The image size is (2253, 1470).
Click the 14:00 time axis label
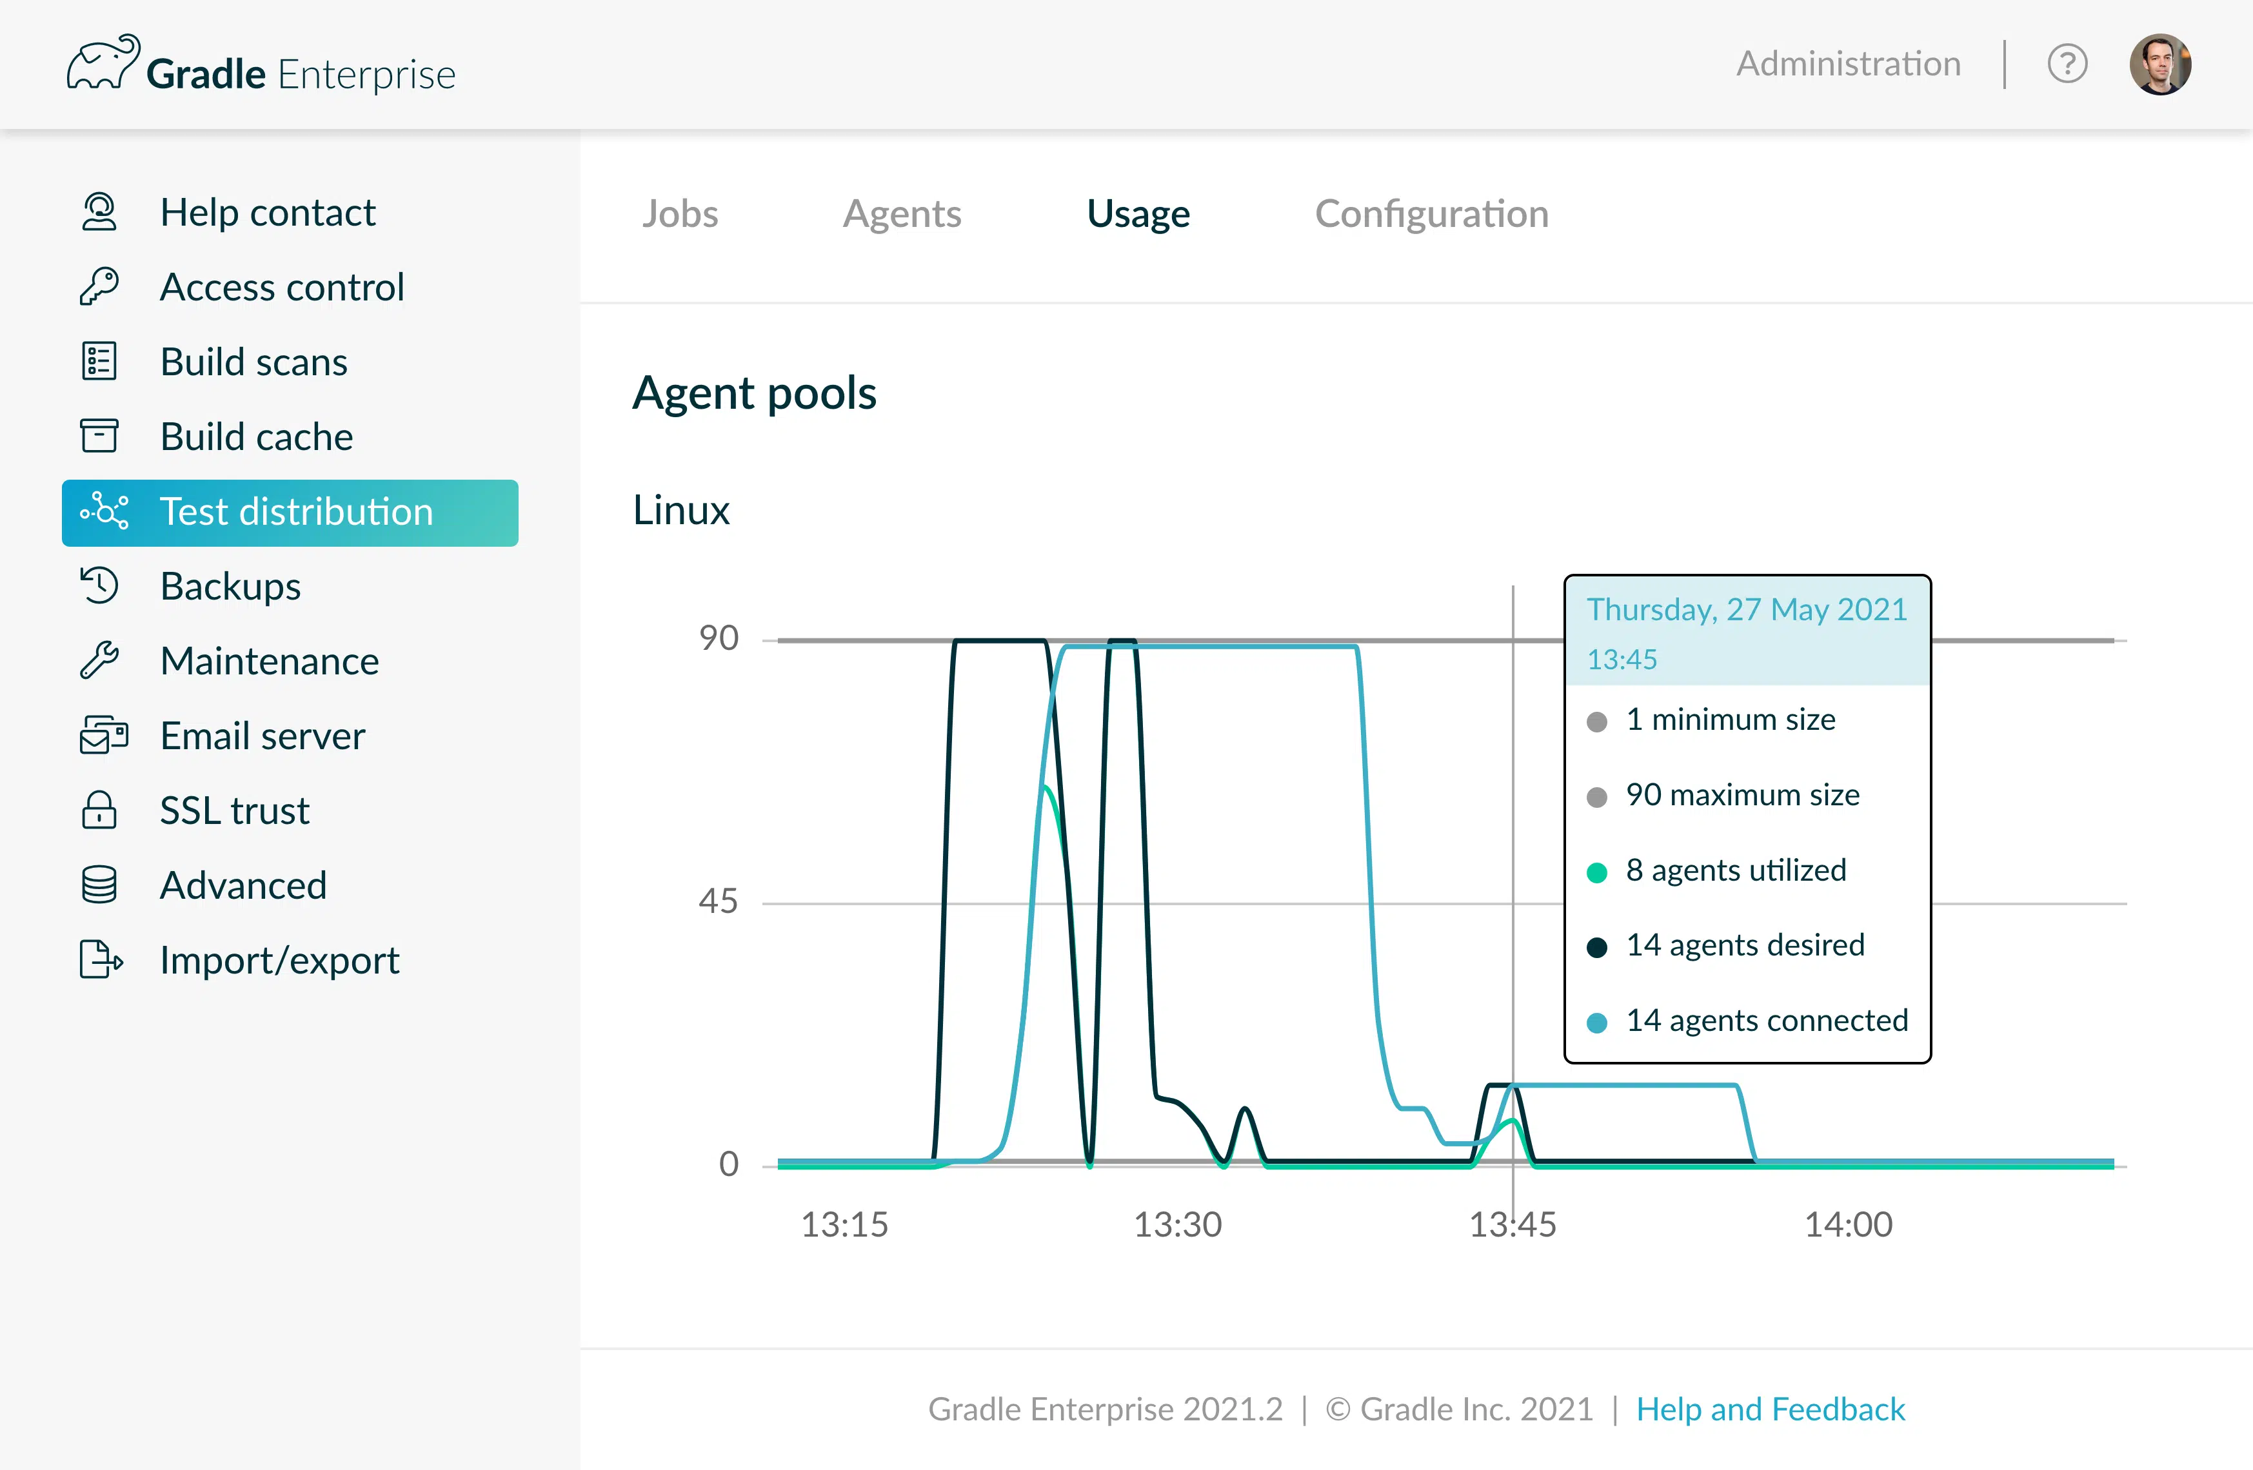point(1848,1224)
